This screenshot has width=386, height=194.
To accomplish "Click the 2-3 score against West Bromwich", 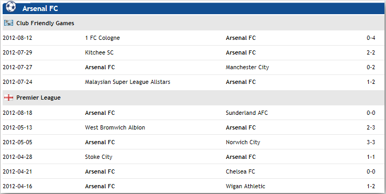I will tap(371, 127).
